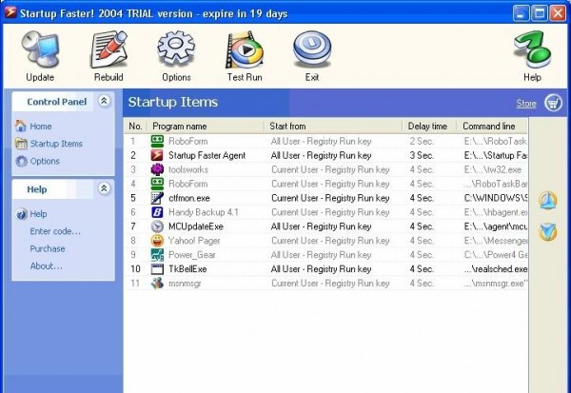This screenshot has width=571, height=393.
Task: Start Test Run with the film icon
Action: (245, 49)
